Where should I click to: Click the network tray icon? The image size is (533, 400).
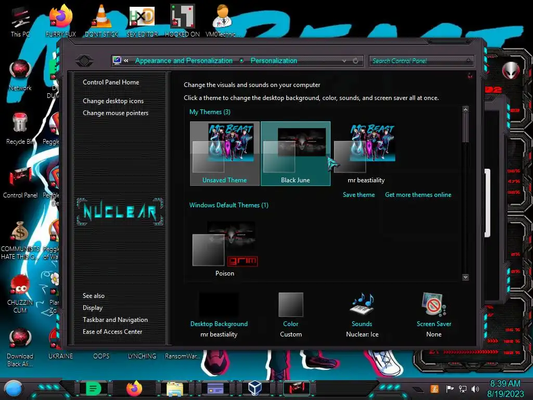(x=463, y=389)
